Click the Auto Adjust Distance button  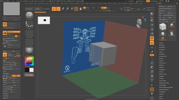pyautogui.click(x=11, y=28)
